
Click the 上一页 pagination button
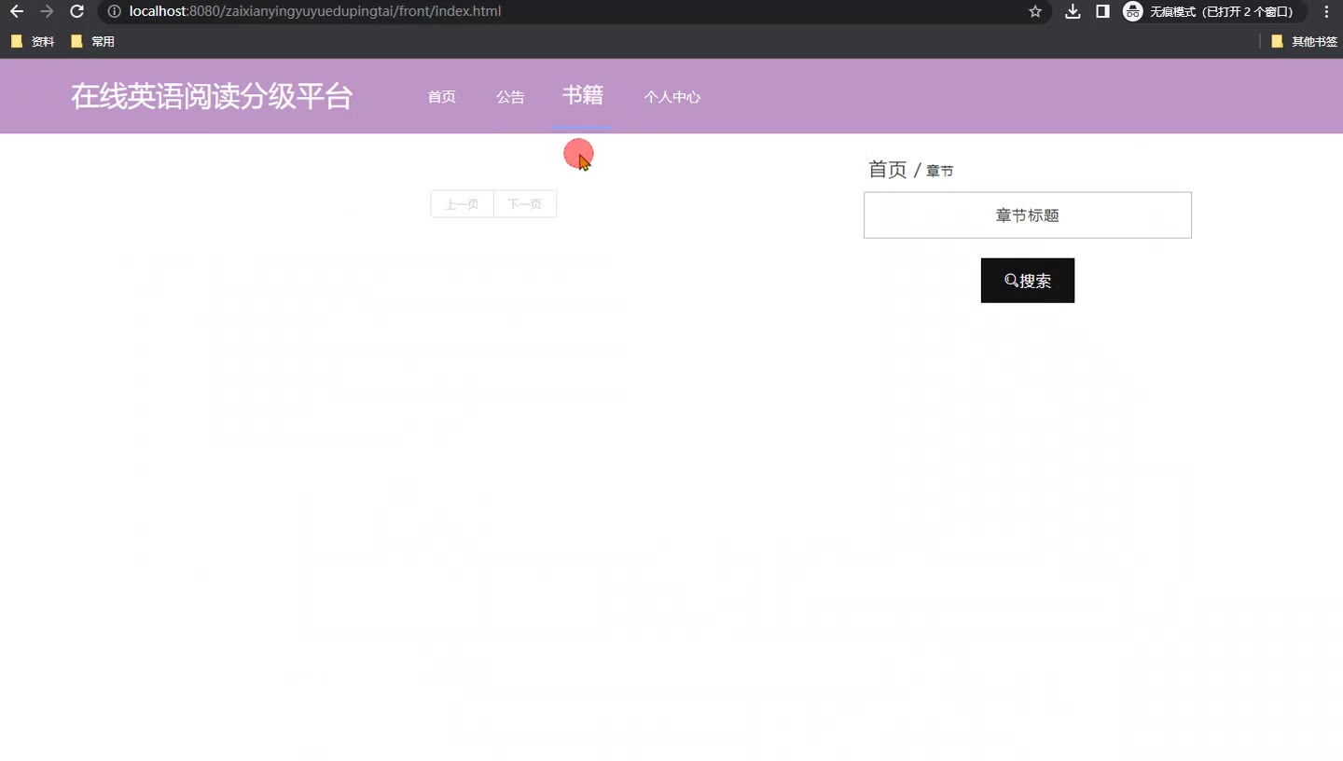tap(462, 204)
